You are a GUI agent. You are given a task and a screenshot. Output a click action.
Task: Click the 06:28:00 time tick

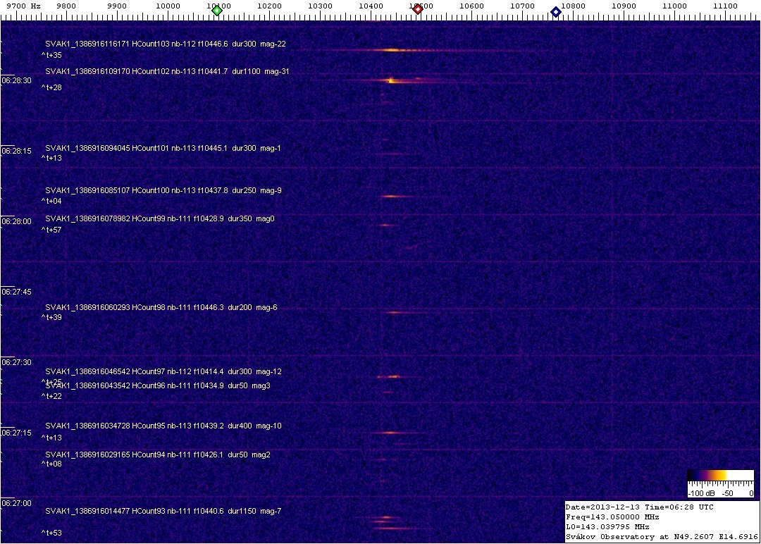pos(16,221)
